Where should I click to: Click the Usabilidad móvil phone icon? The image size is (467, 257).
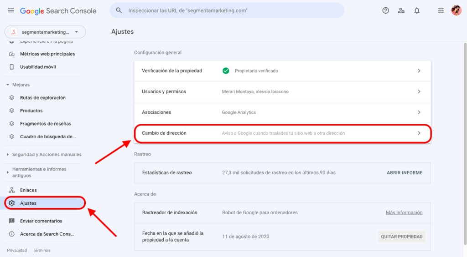[x=11, y=67]
